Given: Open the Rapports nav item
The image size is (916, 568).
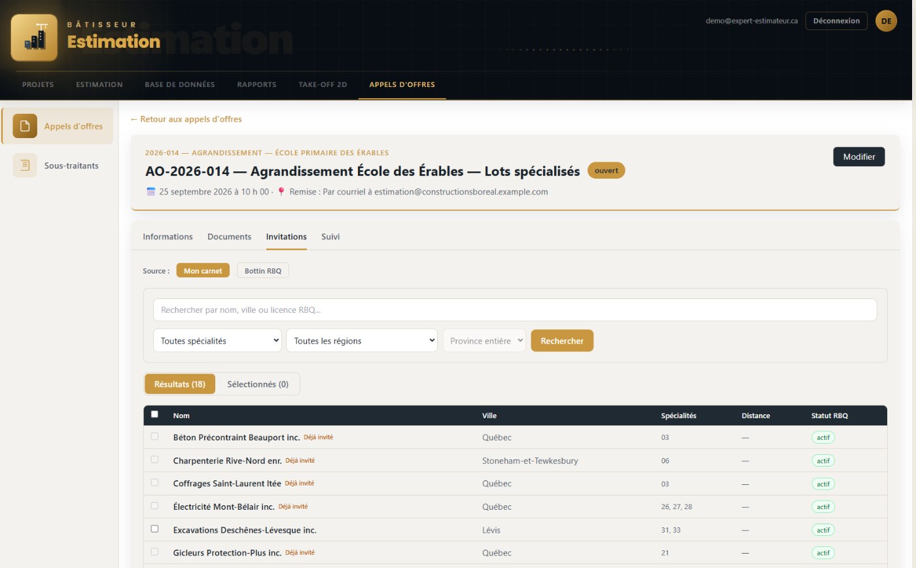Looking at the screenshot, I should coord(256,84).
